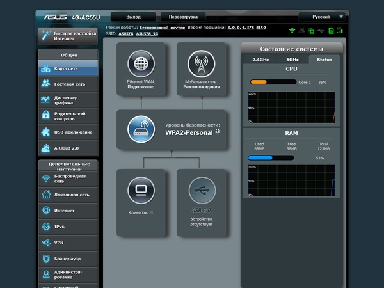This screenshot has height=288, width=384.
Task: Click the guest users status icon
Action: point(301,31)
